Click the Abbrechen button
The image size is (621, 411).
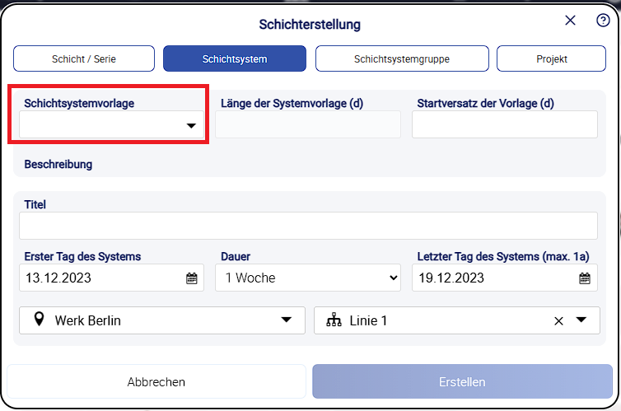(156, 382)
